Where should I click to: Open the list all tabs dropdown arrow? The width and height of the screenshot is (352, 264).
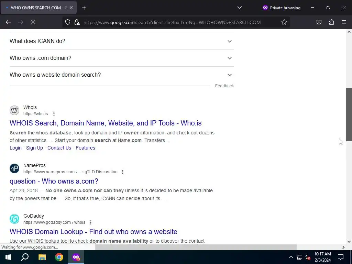pyautogui.click(x=240, y=8)
